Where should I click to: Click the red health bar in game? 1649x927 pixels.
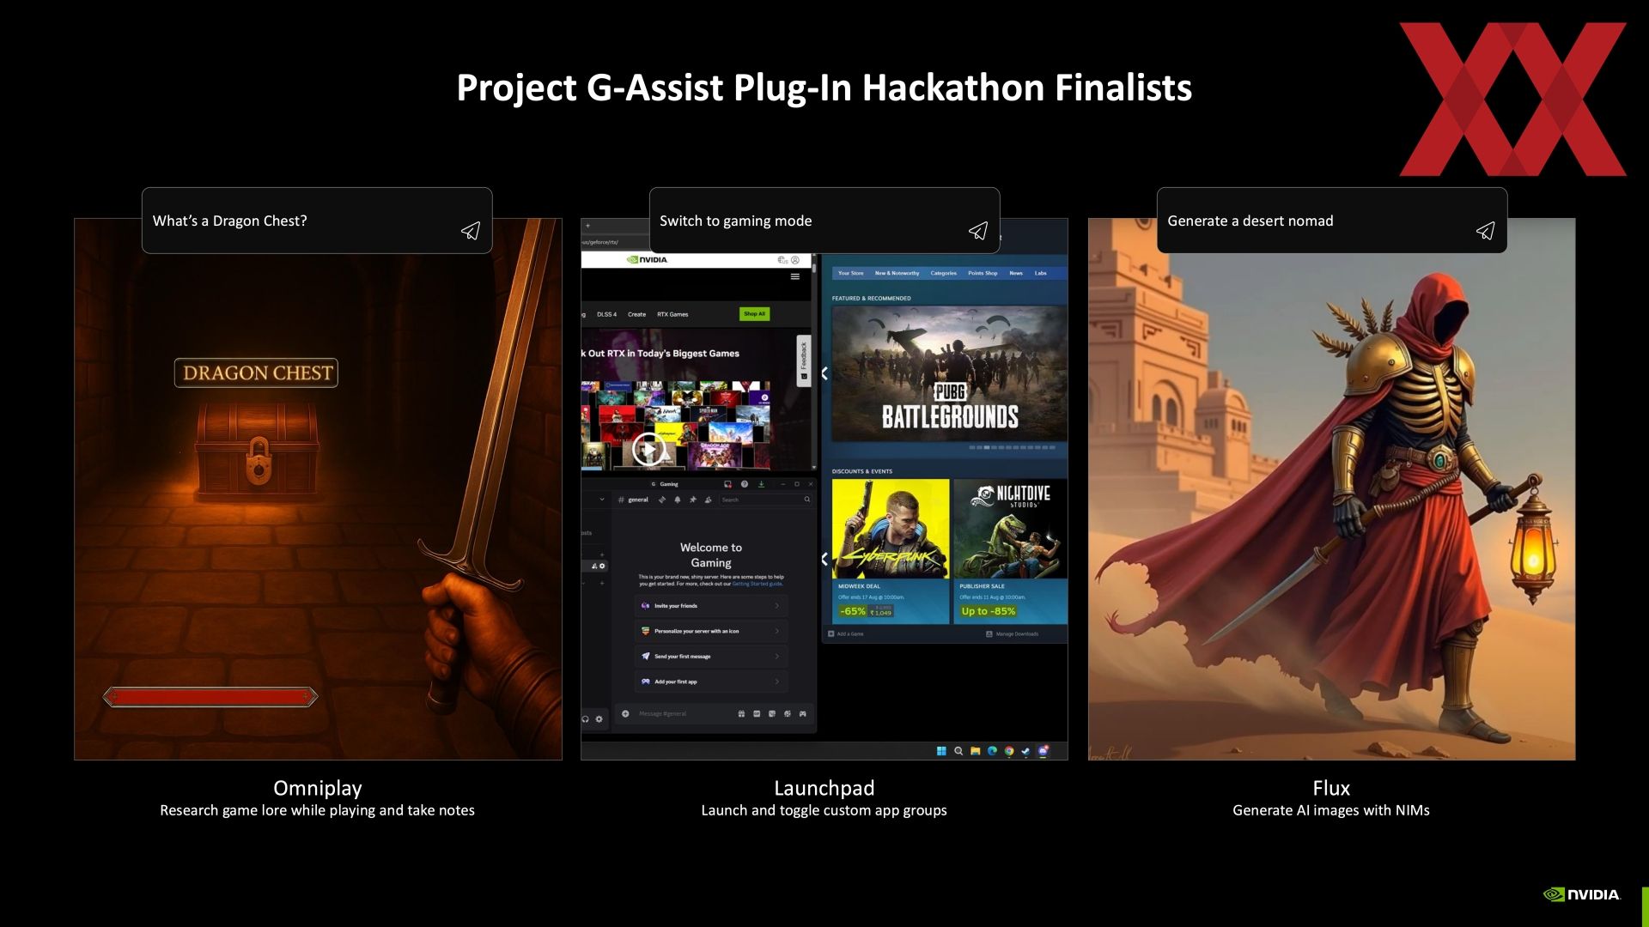click(210, 697)
